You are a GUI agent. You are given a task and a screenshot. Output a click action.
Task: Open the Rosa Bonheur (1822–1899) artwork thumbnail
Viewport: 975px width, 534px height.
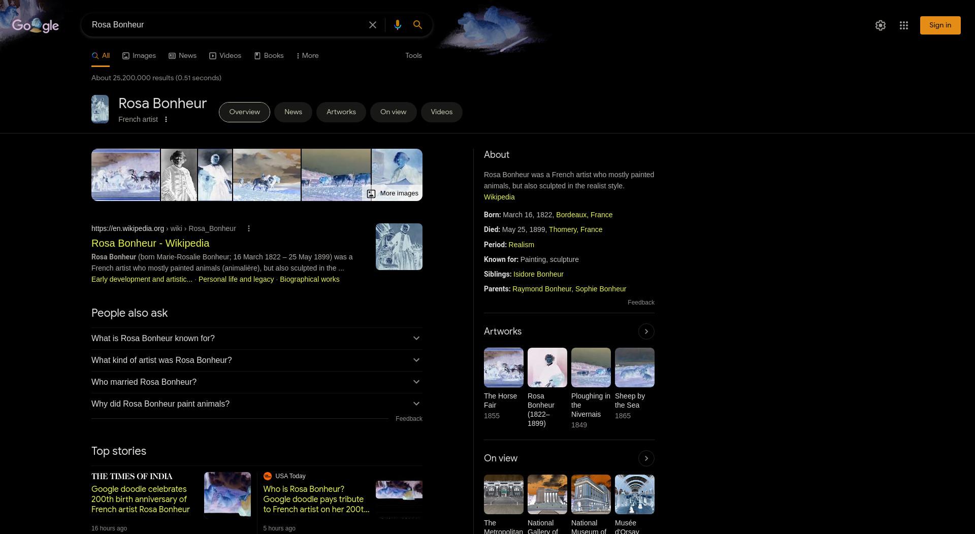(547, 368)
